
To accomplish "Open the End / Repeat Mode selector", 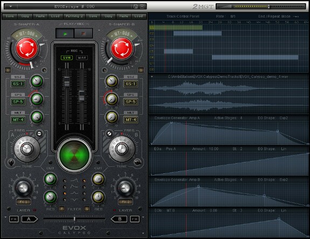I will (x=296, y=16).
